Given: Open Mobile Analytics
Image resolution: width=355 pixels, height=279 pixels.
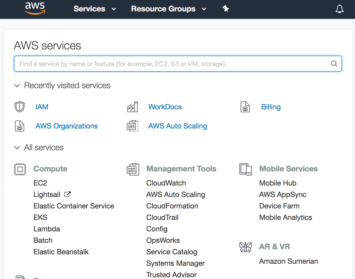Looking at the screenshot, I should tap(286, 218).
